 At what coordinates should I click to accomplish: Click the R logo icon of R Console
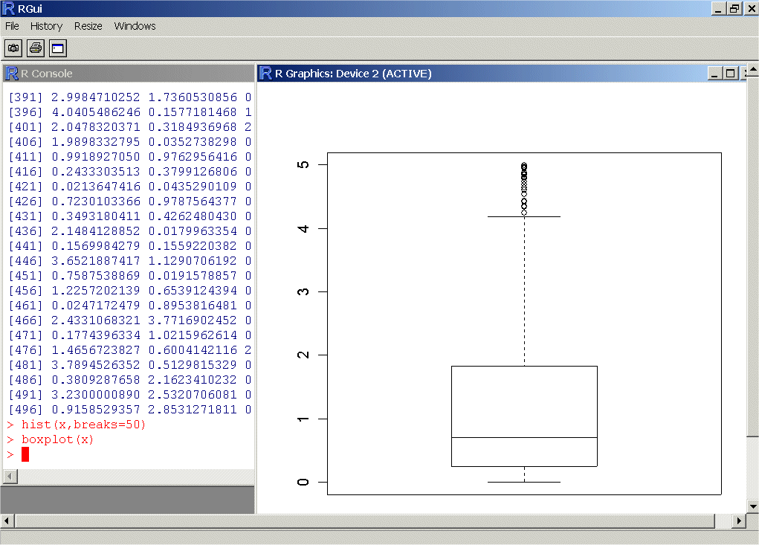pyautogui.click(x=11, y=73)
